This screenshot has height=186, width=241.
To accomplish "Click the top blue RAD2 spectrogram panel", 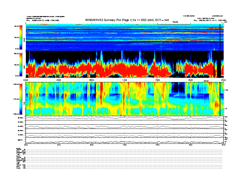I will [125, 37].
